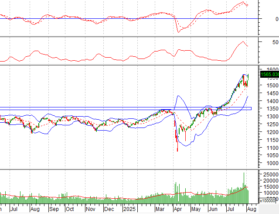Click the blue zero line in top indicator
Screen dimensions: 279x214
(x=109, y=19)
